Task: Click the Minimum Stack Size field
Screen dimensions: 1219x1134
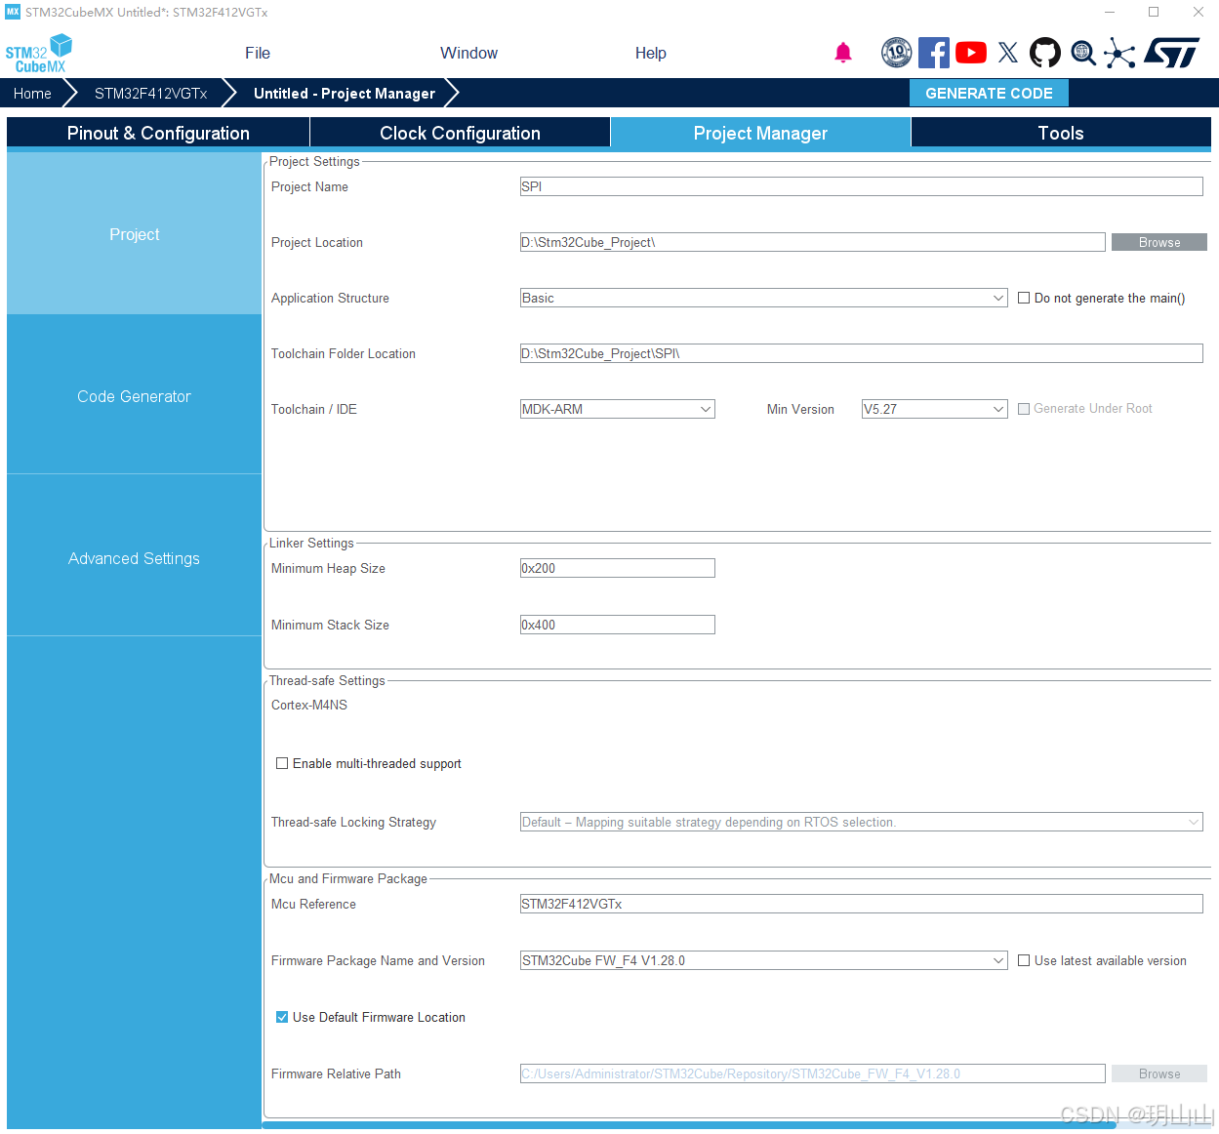Action: [x=617, y=625]
